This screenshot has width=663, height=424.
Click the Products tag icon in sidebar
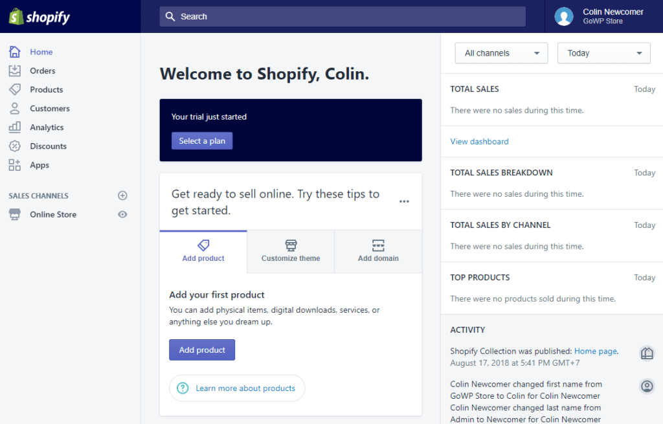click(15, 89)
